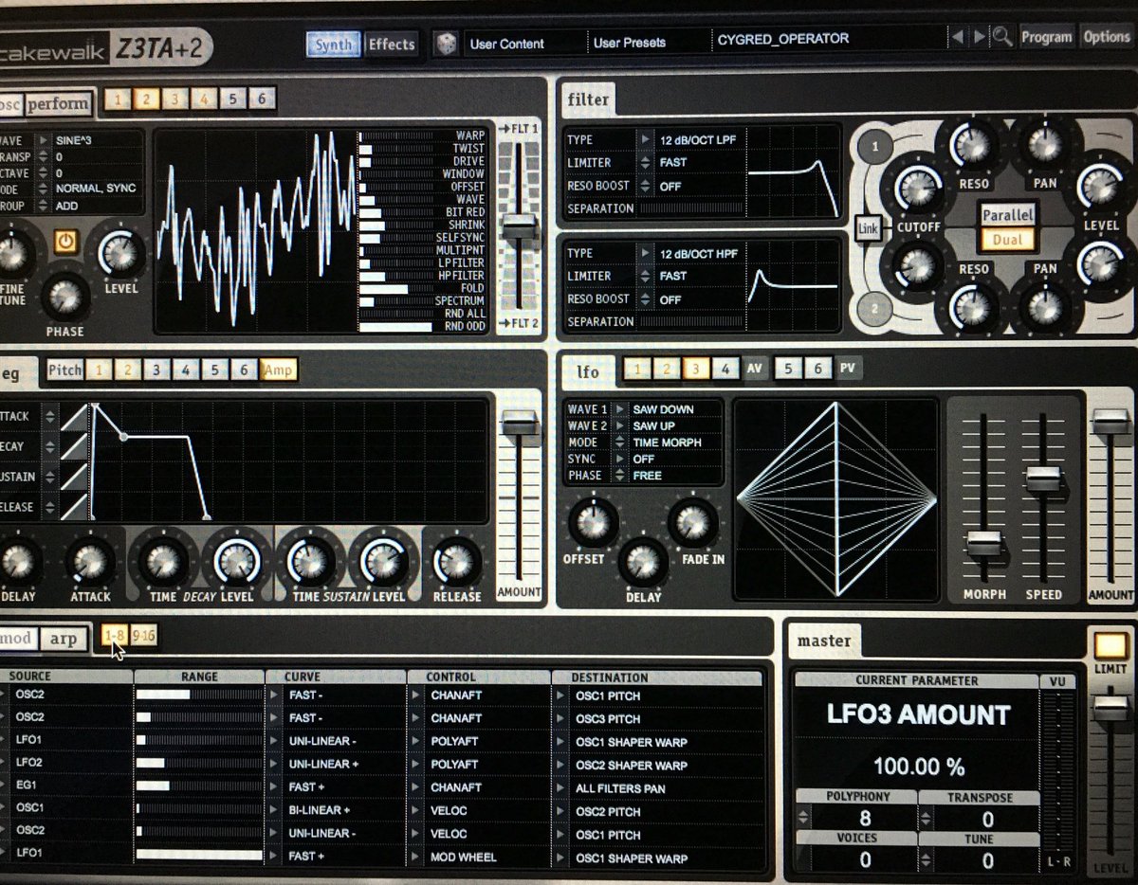This screenshot has height=885, width=1138.
Task: Click the FLT 1/FLT 2 balance slider
Action: (518, 227)
